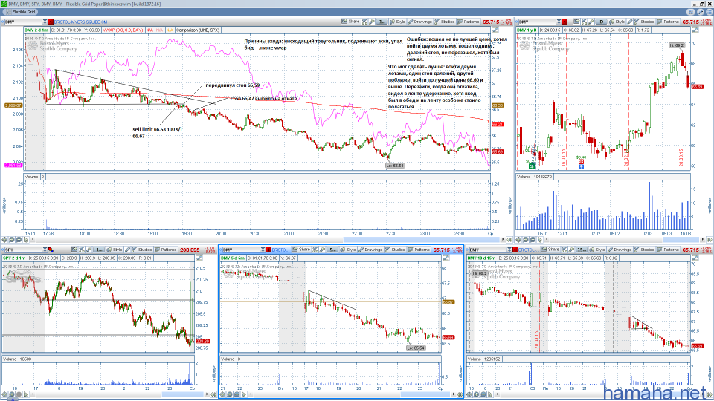Open Style menu in SPY chart
Viewport: 714px width, 401px height.
pos(115,250)
